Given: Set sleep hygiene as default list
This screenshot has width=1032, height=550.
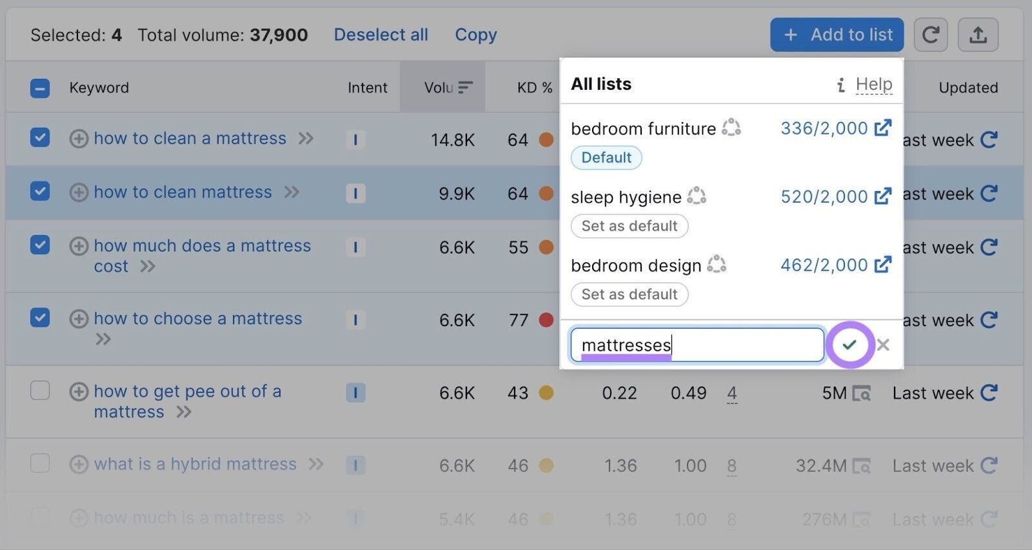Looking at the screenshot, I should (630, 226).
